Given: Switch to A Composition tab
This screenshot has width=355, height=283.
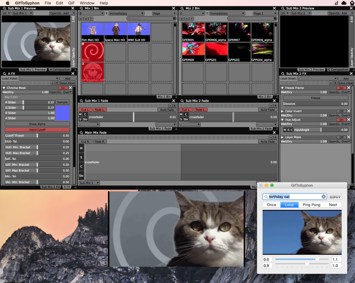Looking at the screenshot, I should (x=60, y=69).
